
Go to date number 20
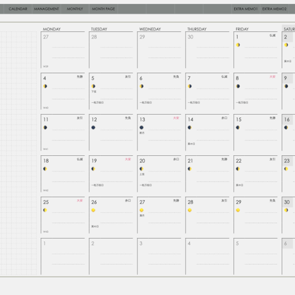click(142, 161)
